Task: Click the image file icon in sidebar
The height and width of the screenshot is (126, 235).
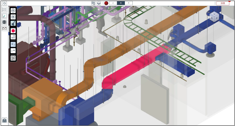Action: click(x=5, y=16)
